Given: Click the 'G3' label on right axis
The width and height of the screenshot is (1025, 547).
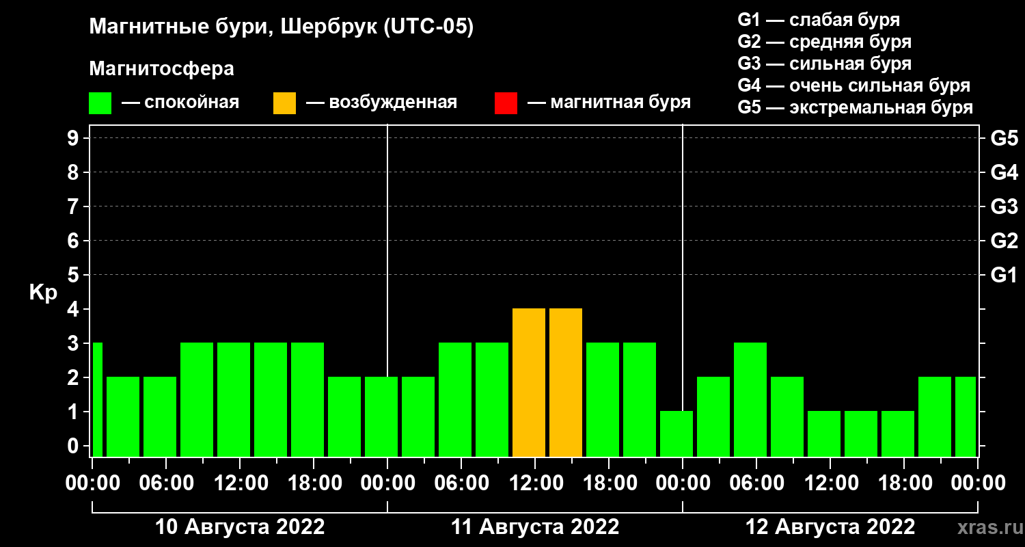Looking at the screenshot, I should pyautogui.click(x=1004, y=206).
